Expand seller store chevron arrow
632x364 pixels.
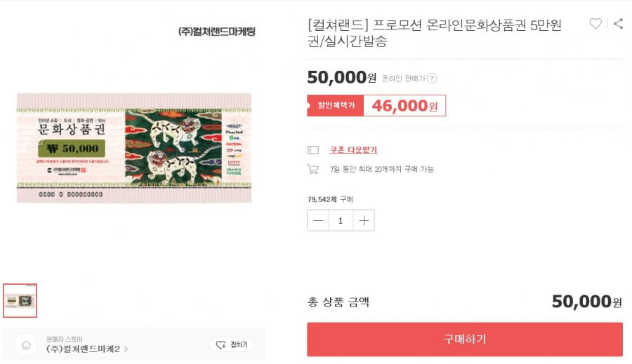point(126,349)
